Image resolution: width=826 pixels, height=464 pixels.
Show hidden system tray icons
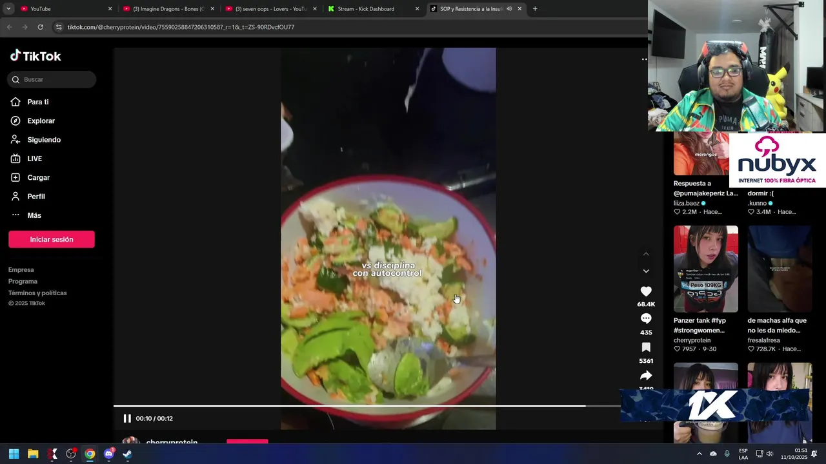[x=699, y=454]
